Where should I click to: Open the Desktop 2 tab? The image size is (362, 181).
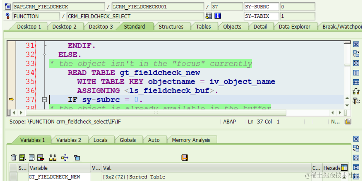65,26
